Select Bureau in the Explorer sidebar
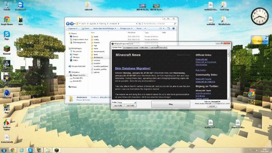The width and height of the screenshot is (272, 153). pos(74,37)
